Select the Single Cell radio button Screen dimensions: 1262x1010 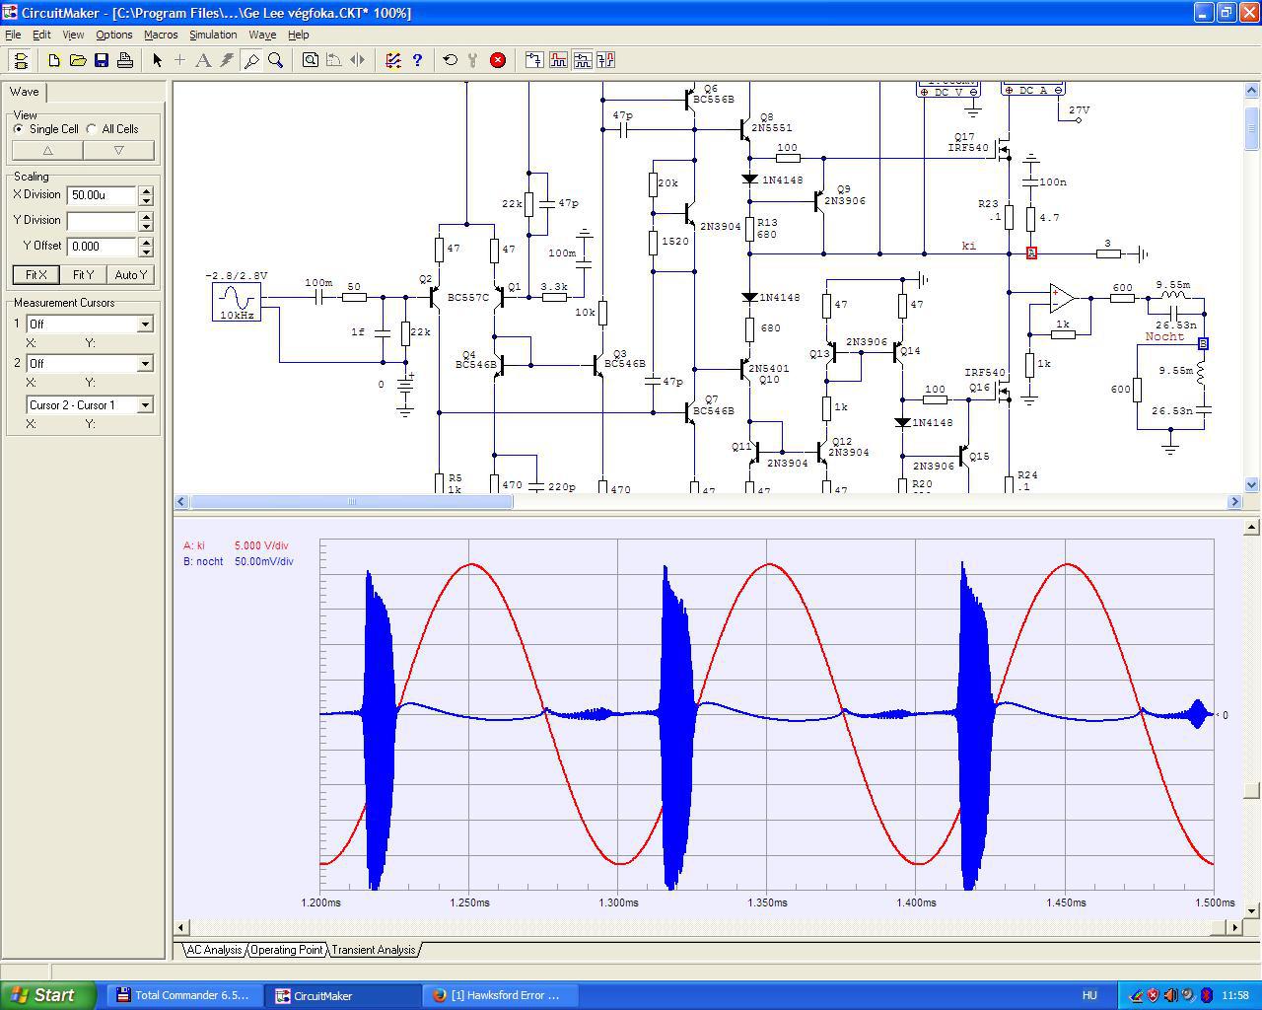pos(19,129)
